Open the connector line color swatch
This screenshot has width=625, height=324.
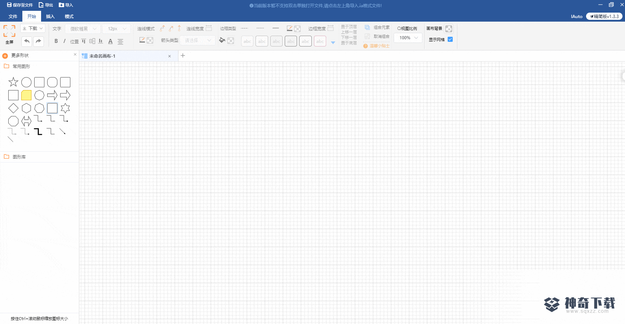150,40
